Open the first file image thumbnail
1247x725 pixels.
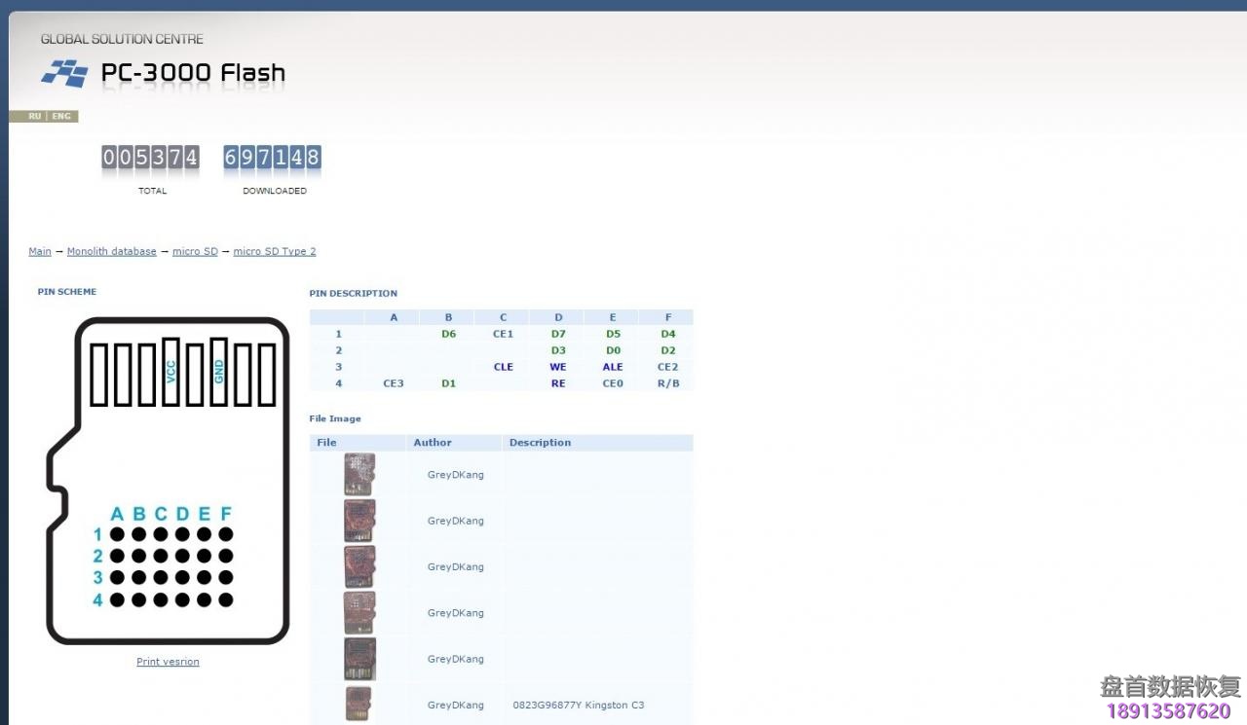coord(359,475)
